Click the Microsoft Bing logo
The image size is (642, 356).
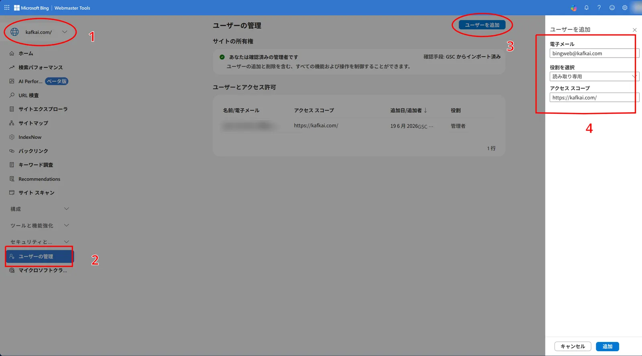pos(31,8)
